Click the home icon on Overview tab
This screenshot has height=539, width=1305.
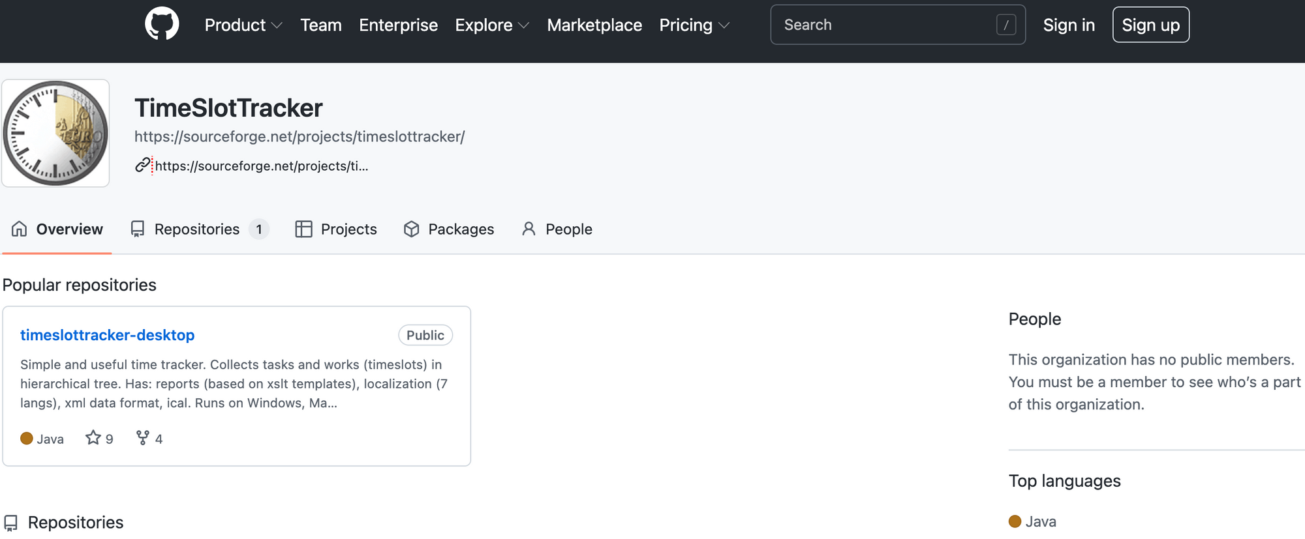(20, 229)
